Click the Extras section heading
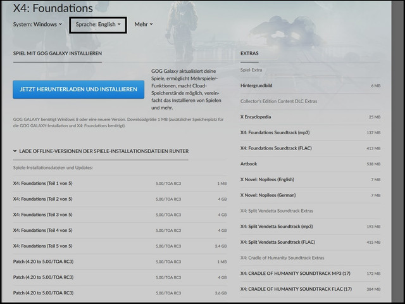Image resolution: width=405 pixels, height=304 pixels. point(249,53)
